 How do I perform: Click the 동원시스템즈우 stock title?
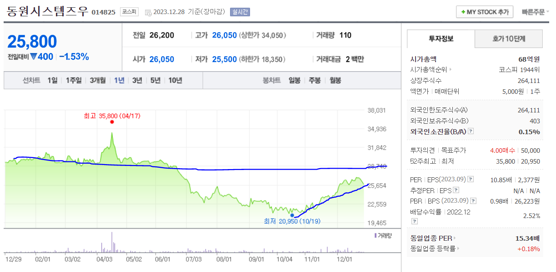(x=48, y=11)
